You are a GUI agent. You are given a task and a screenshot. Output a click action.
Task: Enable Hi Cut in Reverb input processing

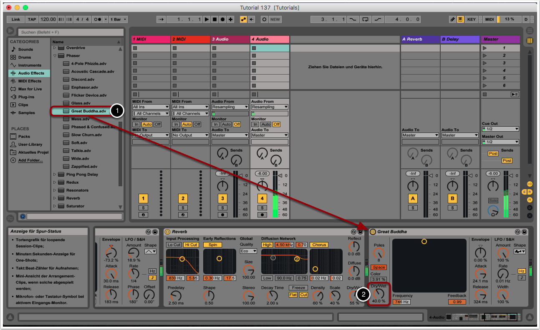click(191, 245)
